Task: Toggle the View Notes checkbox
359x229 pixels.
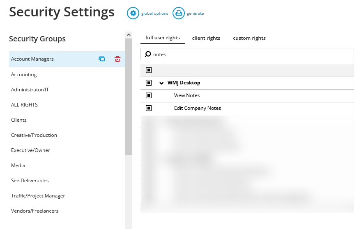Action: [x=149, y=95]
